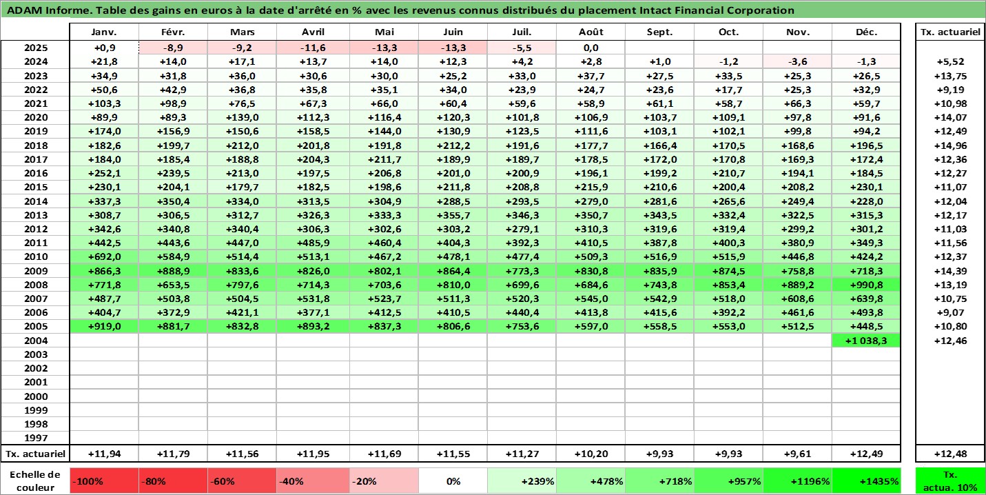The height and width of the screenshot is (495, 986).
Task: Select the 0% white color scale swatch
Action: pyautogui.click(x=453, y=481)
